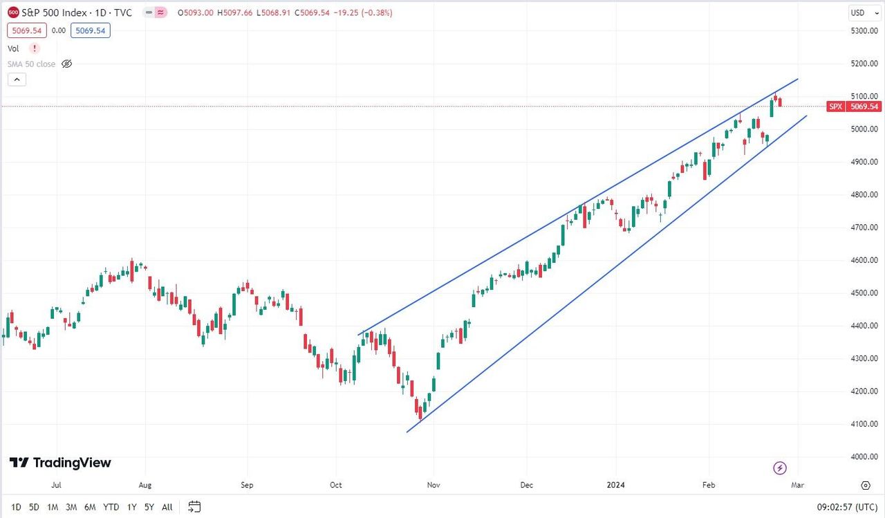Open the go-to-date calendar icon
Viewport: 885px width, 518px height.
(x=194, y=507)
